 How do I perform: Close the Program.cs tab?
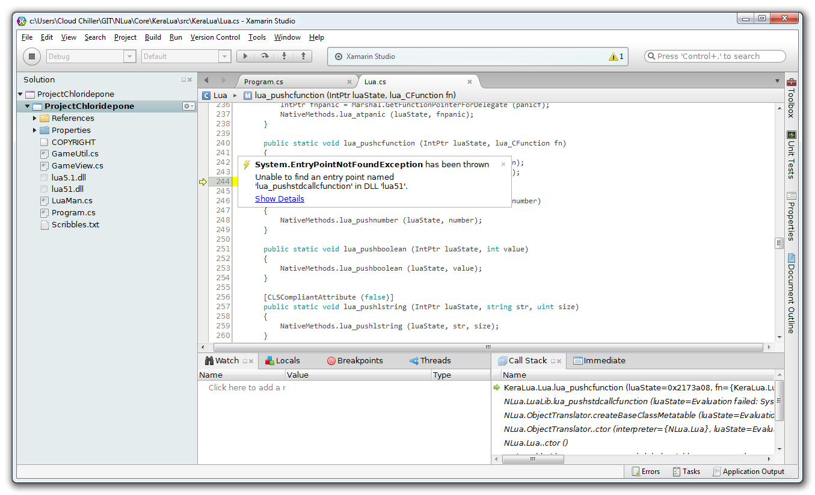(x=349, y=82)
